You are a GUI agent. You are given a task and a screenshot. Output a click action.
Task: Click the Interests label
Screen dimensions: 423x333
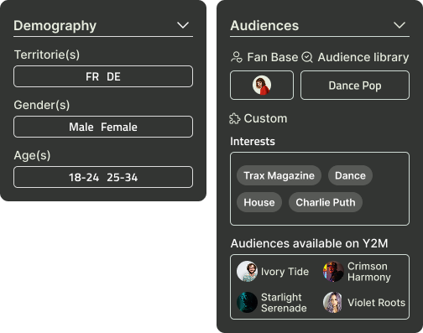[253, 141]
